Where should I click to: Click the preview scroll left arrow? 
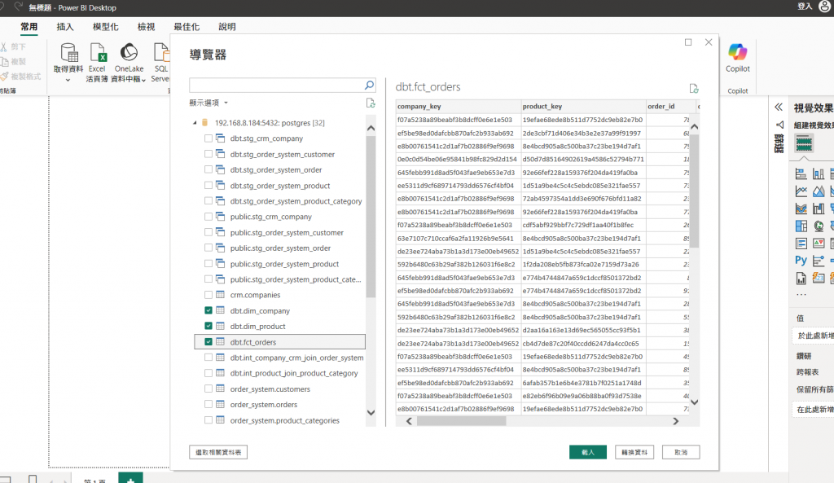coord(409,421)
